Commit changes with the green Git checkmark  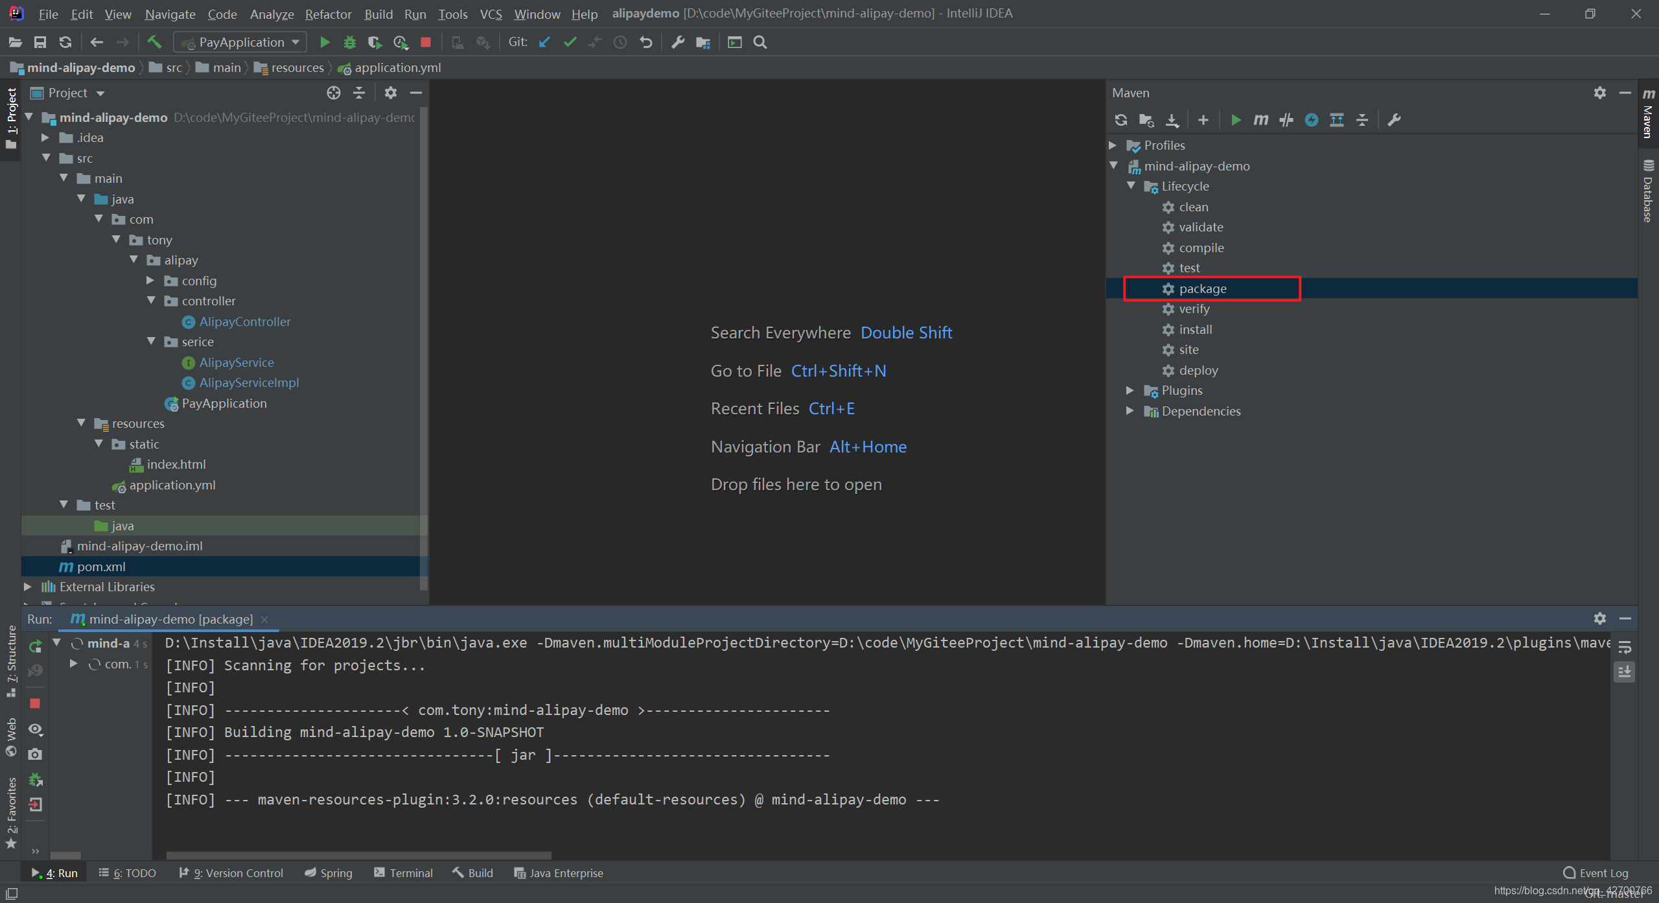click(570, 42)
